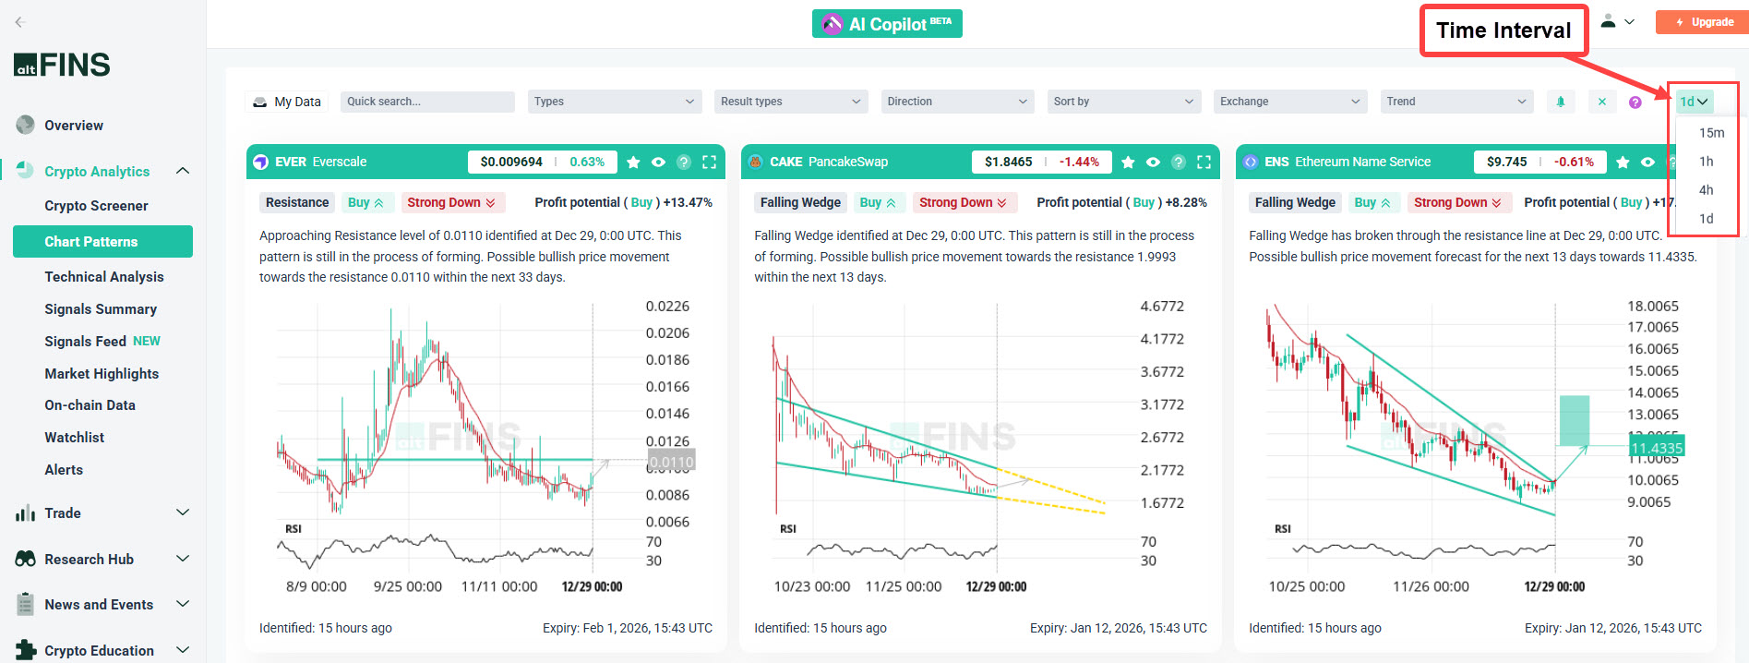Expand EVER chart to fullscreen

click(709, 162)
